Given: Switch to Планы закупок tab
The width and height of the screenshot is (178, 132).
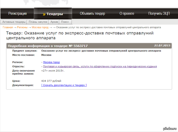Looking at the screenshot, I should pos(38,22).
